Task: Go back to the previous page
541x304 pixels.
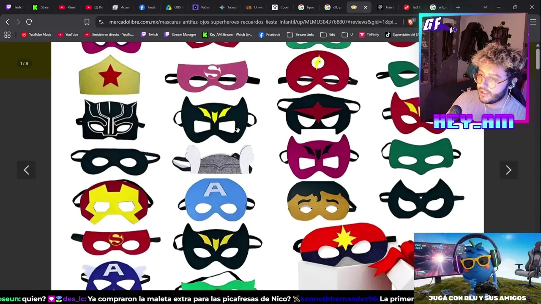Action: [8, 22]
